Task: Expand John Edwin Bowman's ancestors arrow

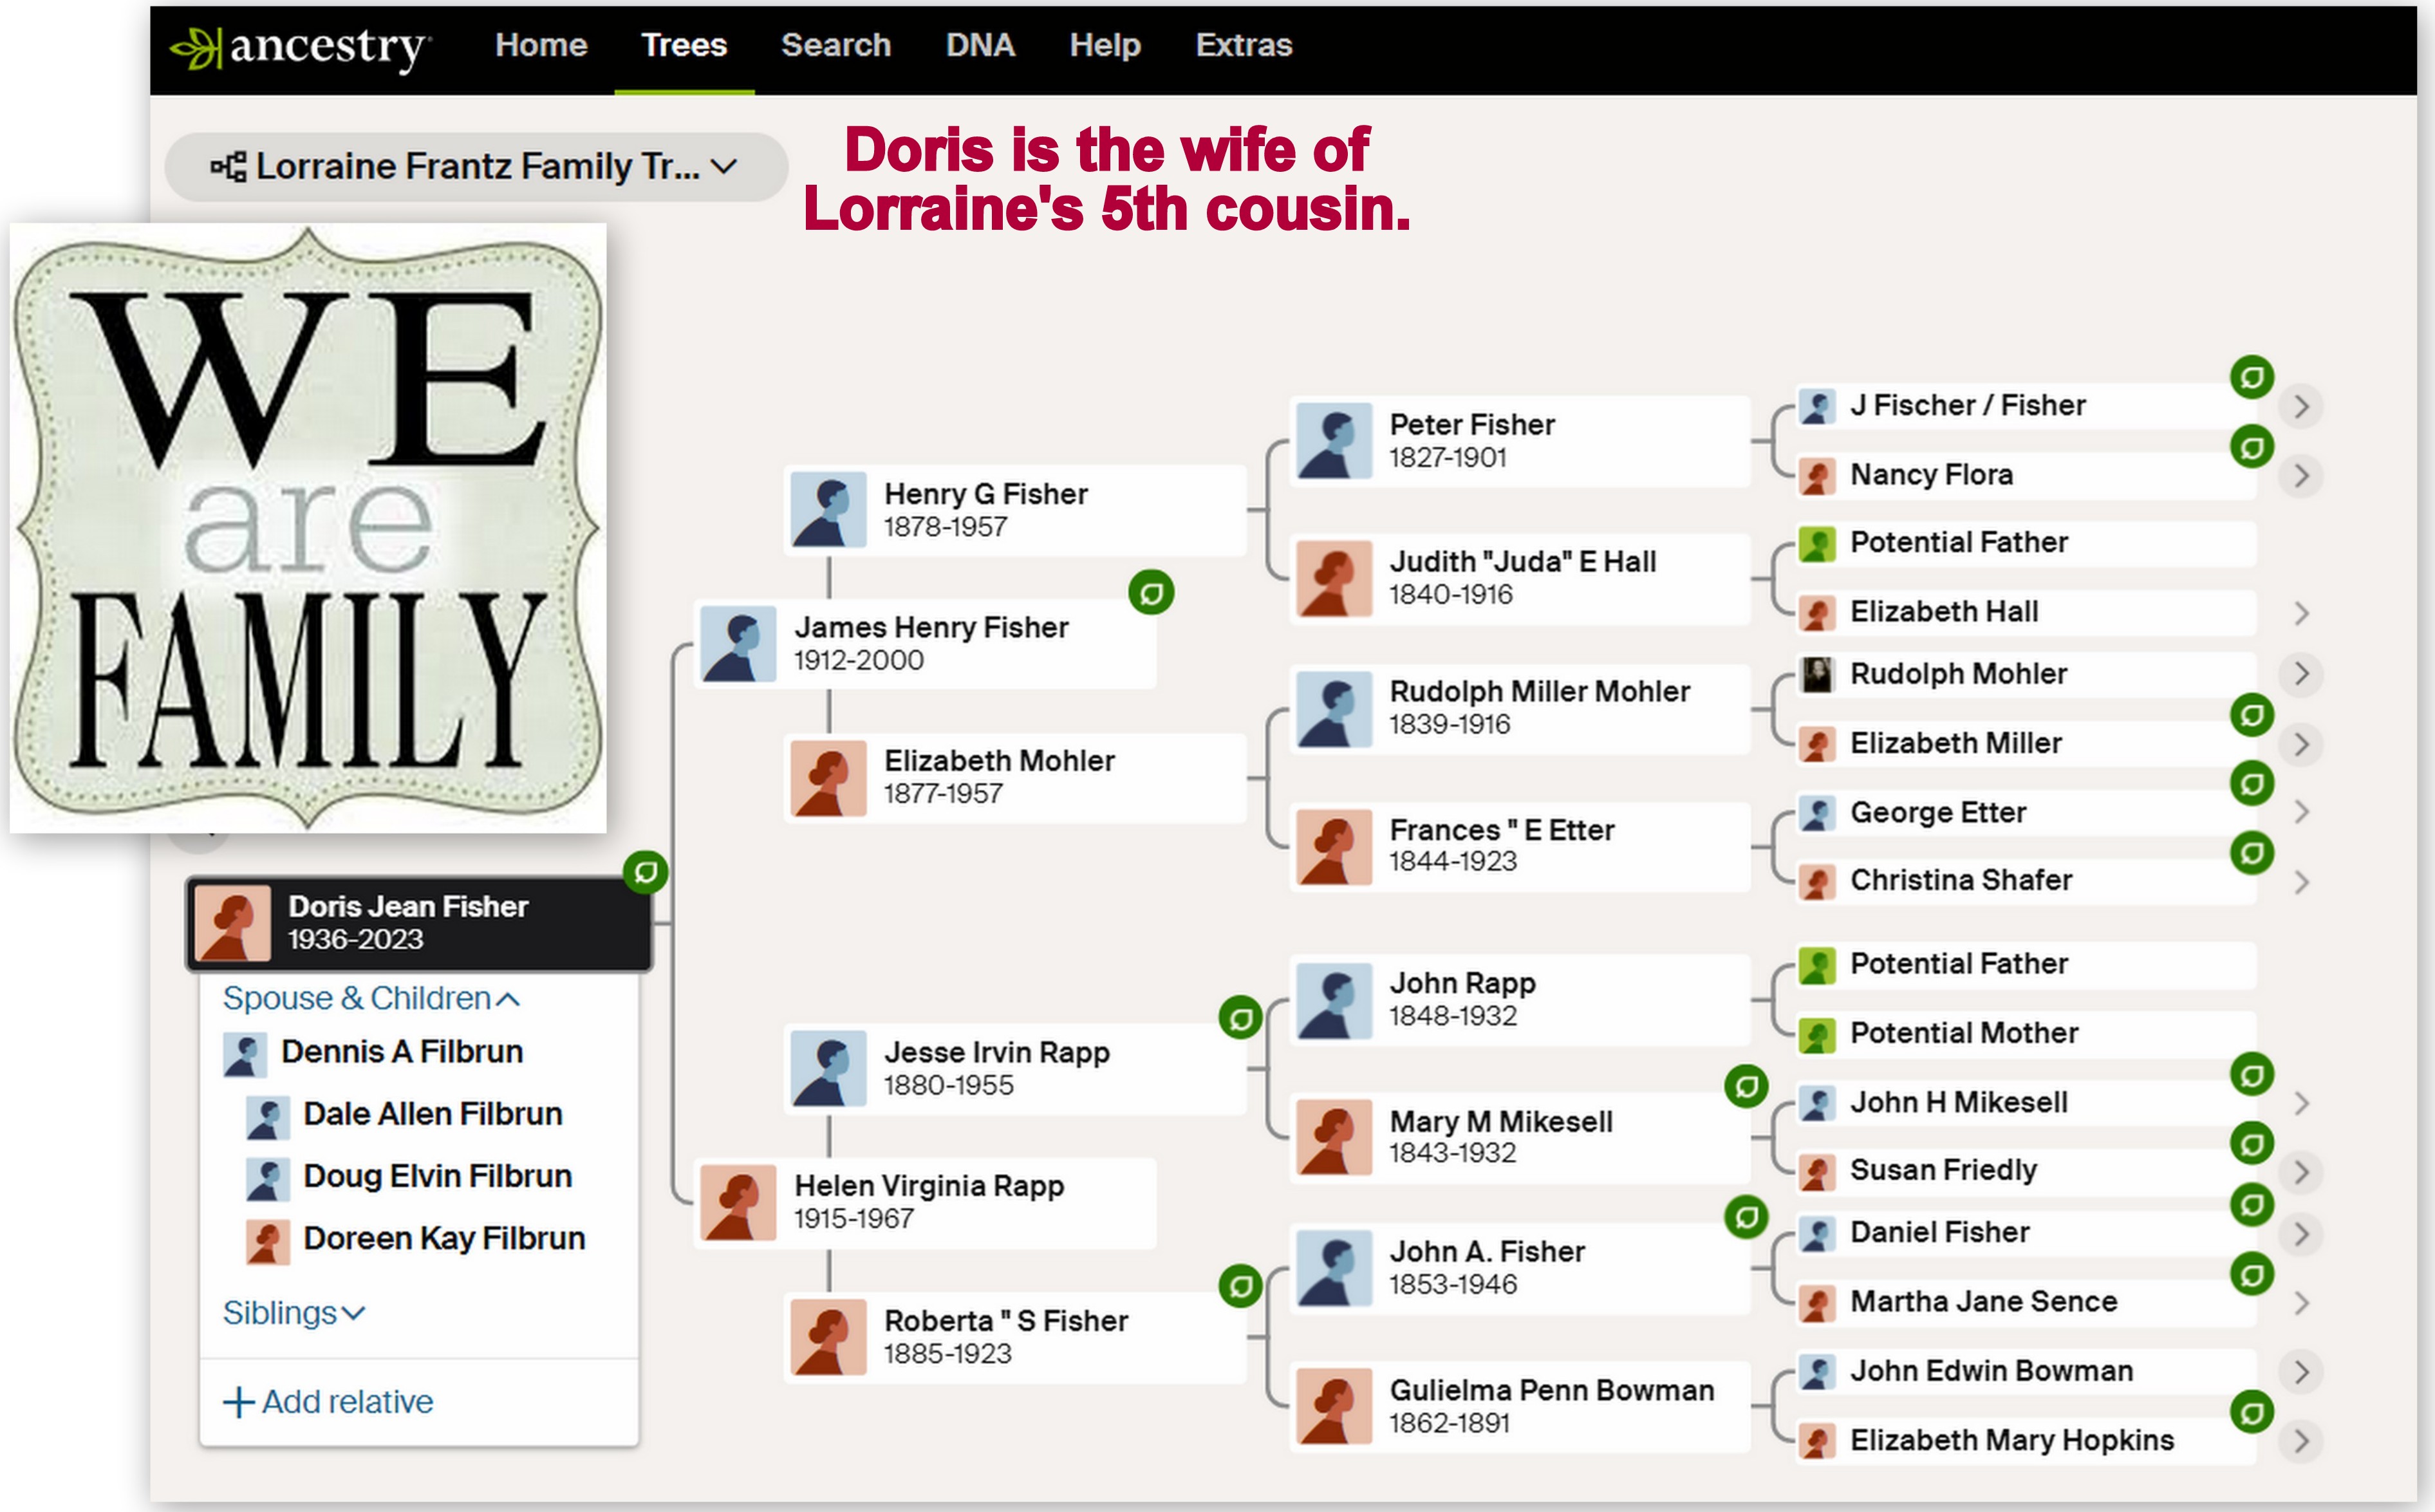Action: pos(2301,1372)
